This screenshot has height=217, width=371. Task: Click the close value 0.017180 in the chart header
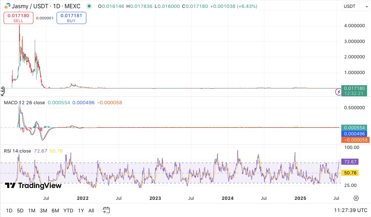[x=197, y=6]
